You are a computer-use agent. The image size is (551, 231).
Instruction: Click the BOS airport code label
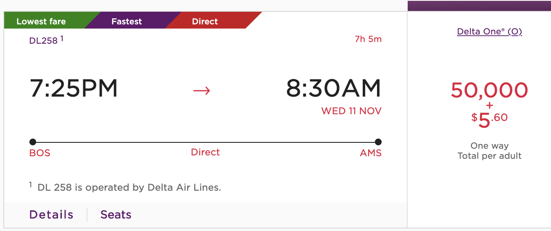coord(40,153)
